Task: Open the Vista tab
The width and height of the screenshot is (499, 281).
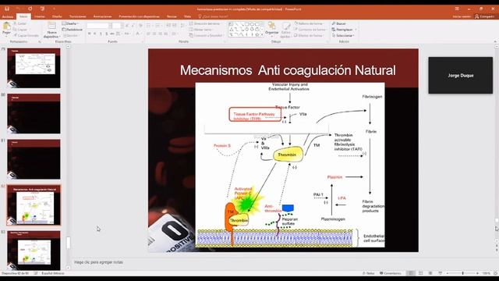Action: tap(187, 16)
